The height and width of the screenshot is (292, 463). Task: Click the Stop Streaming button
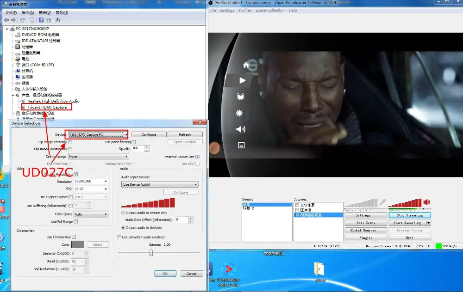pos(410,215)
